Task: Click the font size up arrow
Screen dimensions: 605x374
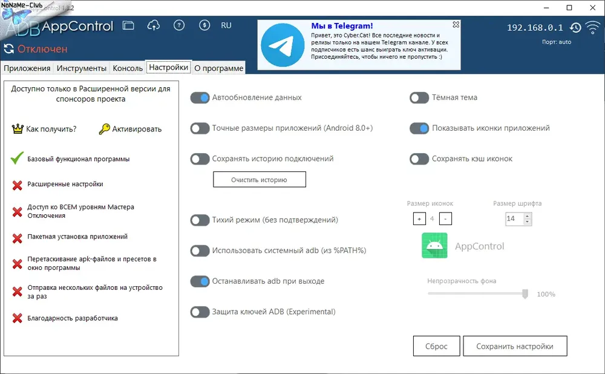Action: click(x=527, y=216)
